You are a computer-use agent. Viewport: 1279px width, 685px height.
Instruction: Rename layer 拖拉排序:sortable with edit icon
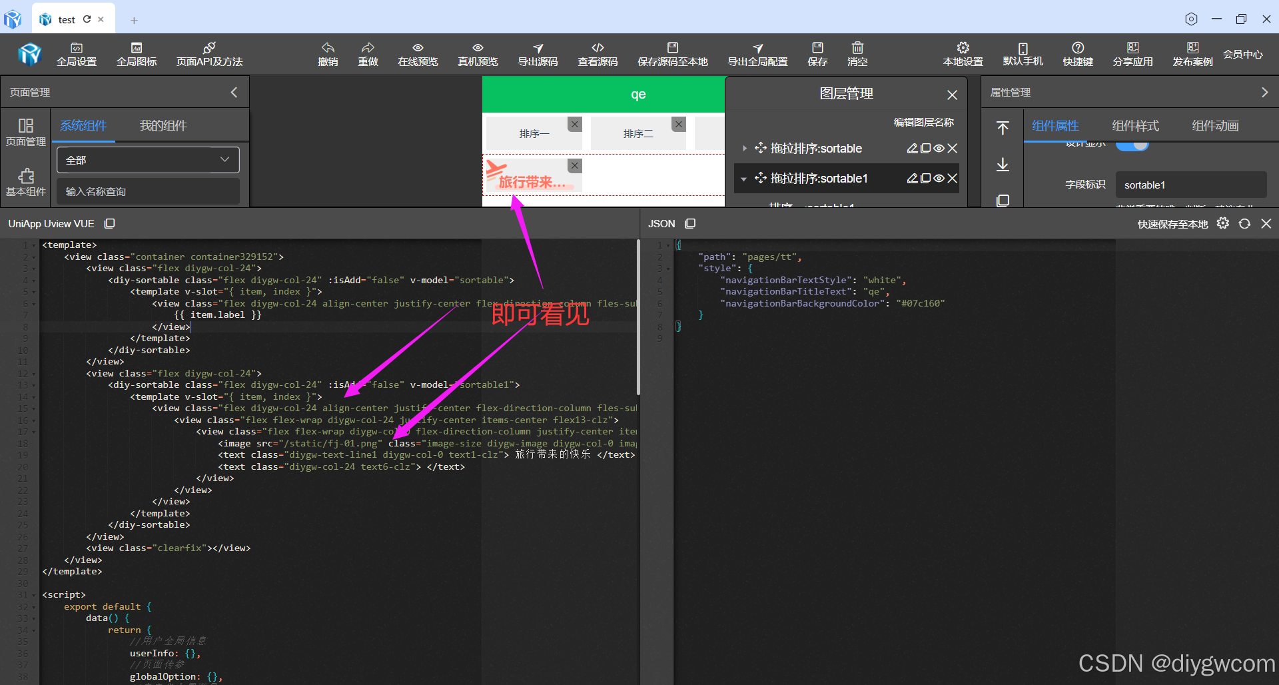(912, 148)
